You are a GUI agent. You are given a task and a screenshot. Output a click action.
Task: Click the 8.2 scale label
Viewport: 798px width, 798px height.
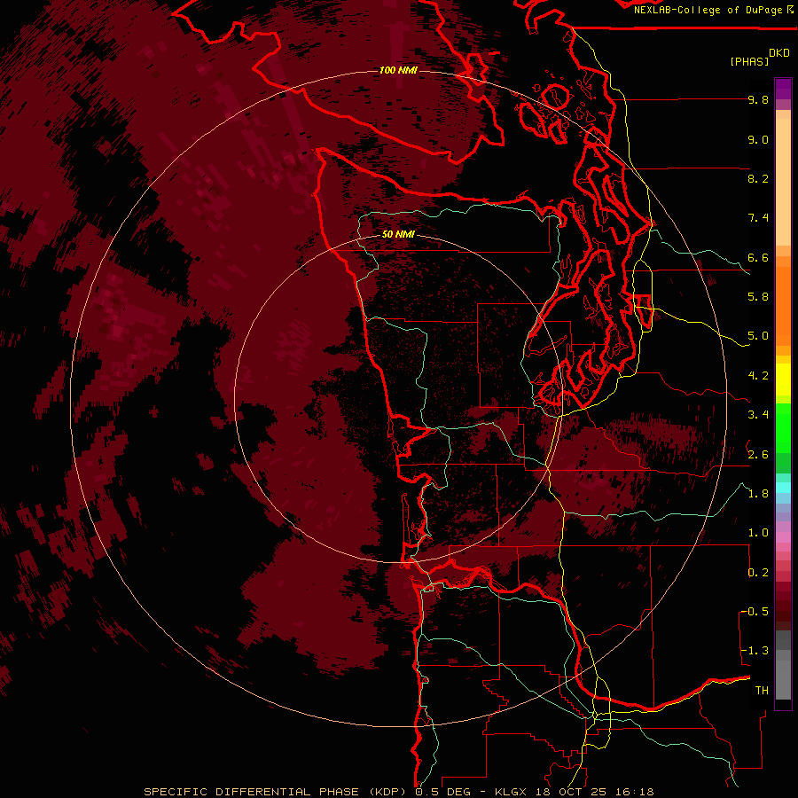(758, 178)
